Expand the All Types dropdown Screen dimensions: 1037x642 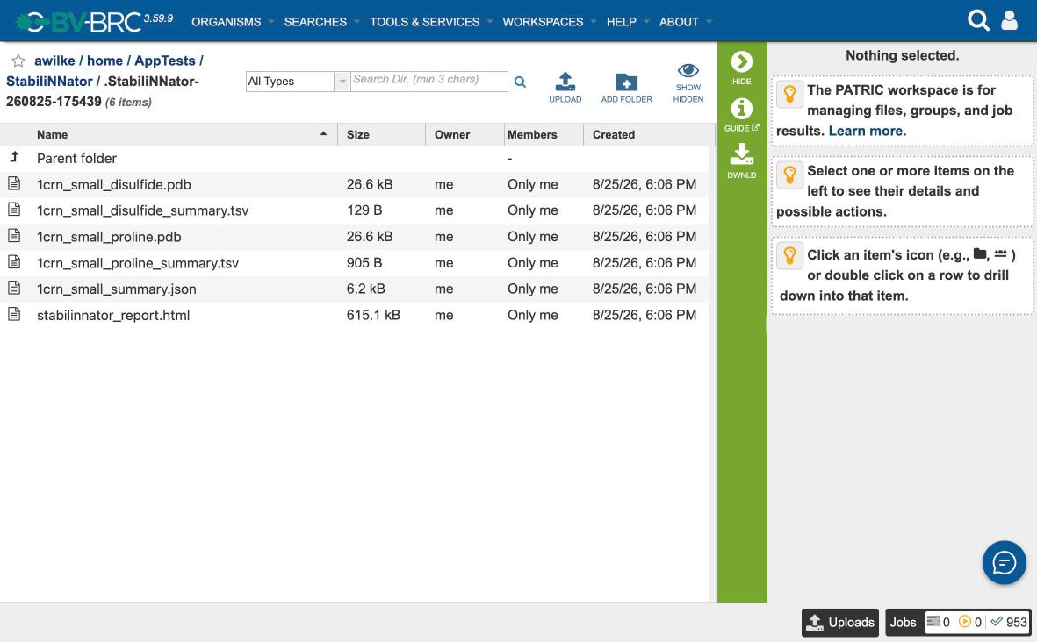pos(342,82)
